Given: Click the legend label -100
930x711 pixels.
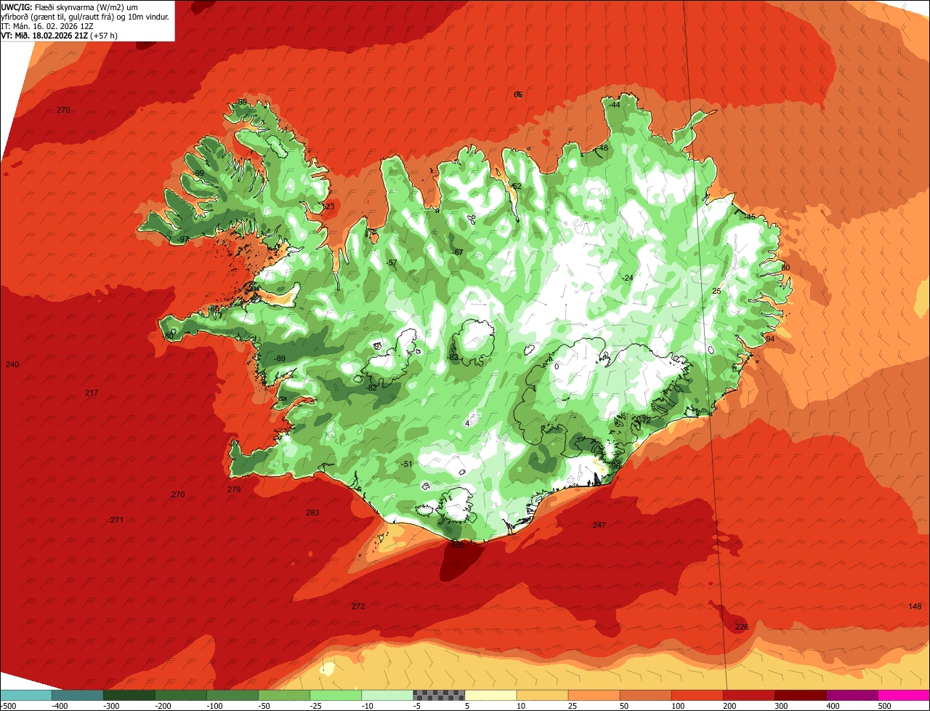Looking at the screenshot, I should point(214,706).
